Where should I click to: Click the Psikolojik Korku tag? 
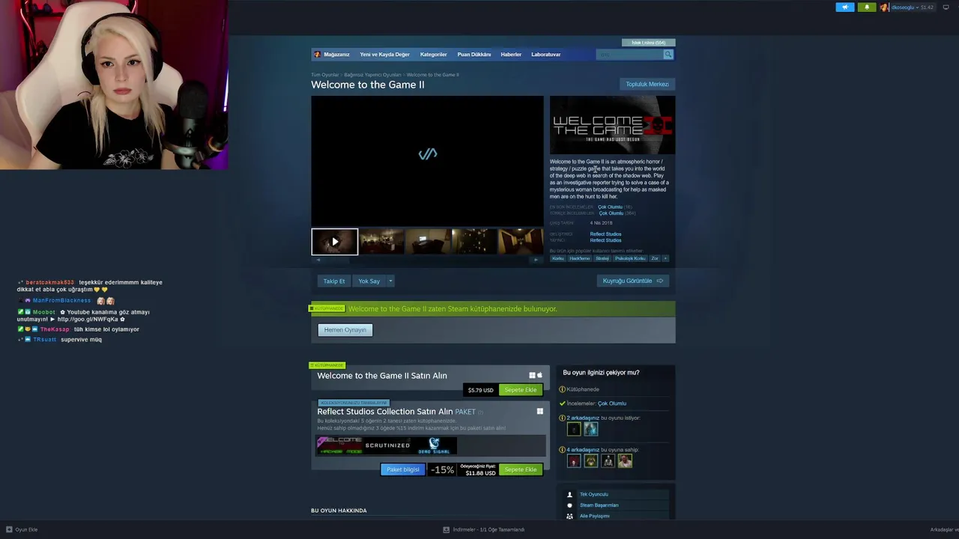tap(630, 258)
